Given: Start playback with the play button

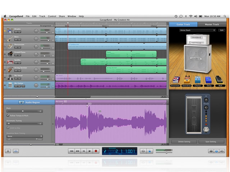Looking at the screenshot, I should click(90, 151).
